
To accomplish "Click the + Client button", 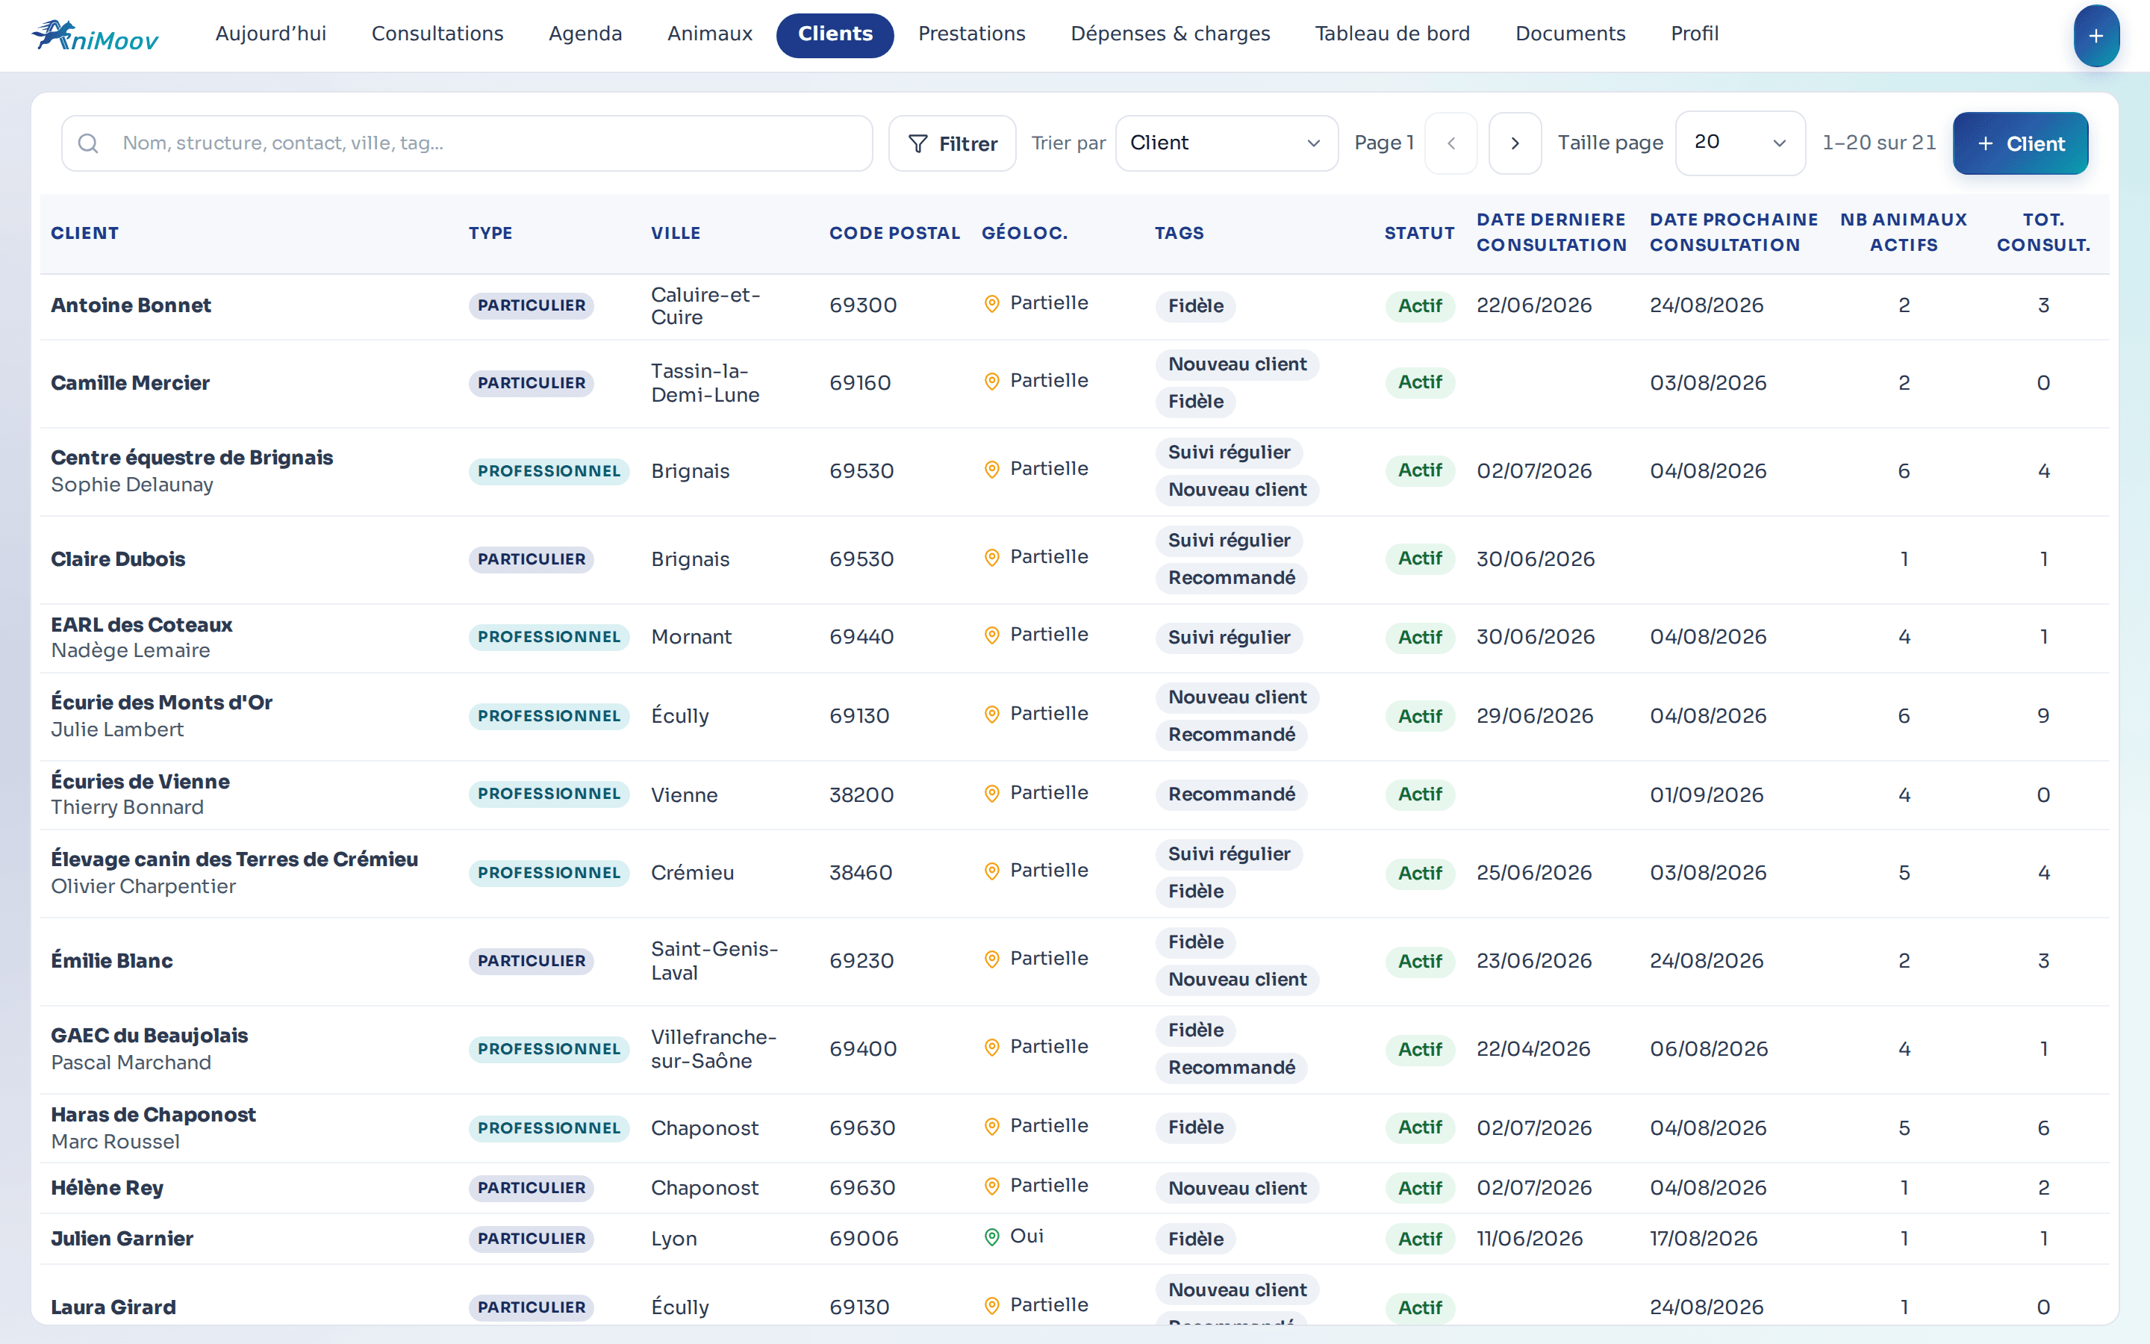I will (2020, 143).
